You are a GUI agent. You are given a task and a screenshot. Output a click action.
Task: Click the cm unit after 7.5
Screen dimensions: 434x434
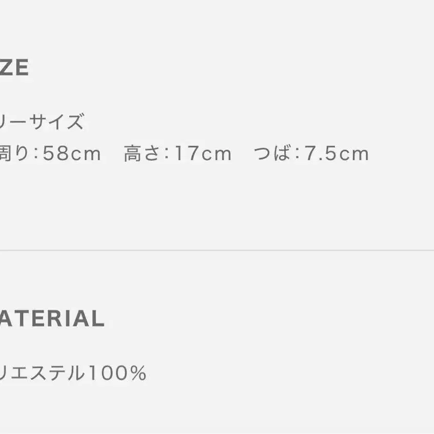click(x=354, y=154)
